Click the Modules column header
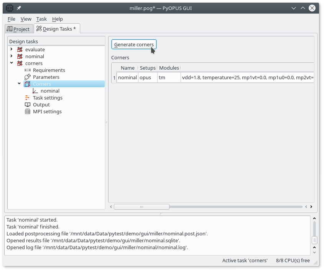This screenshot has height=271, width=324. click(169, 68)
